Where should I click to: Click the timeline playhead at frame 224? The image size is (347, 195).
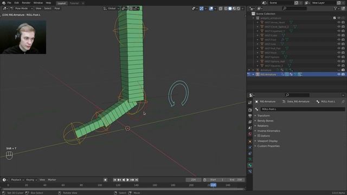point(213,185)
